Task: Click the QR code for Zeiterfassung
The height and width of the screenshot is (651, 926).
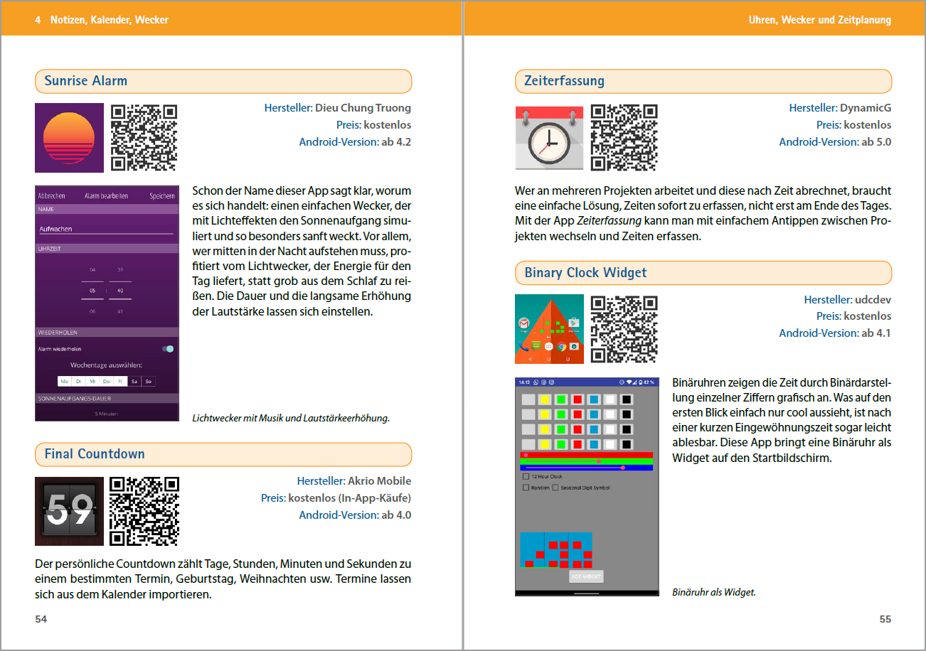Action: pos(624,138)
